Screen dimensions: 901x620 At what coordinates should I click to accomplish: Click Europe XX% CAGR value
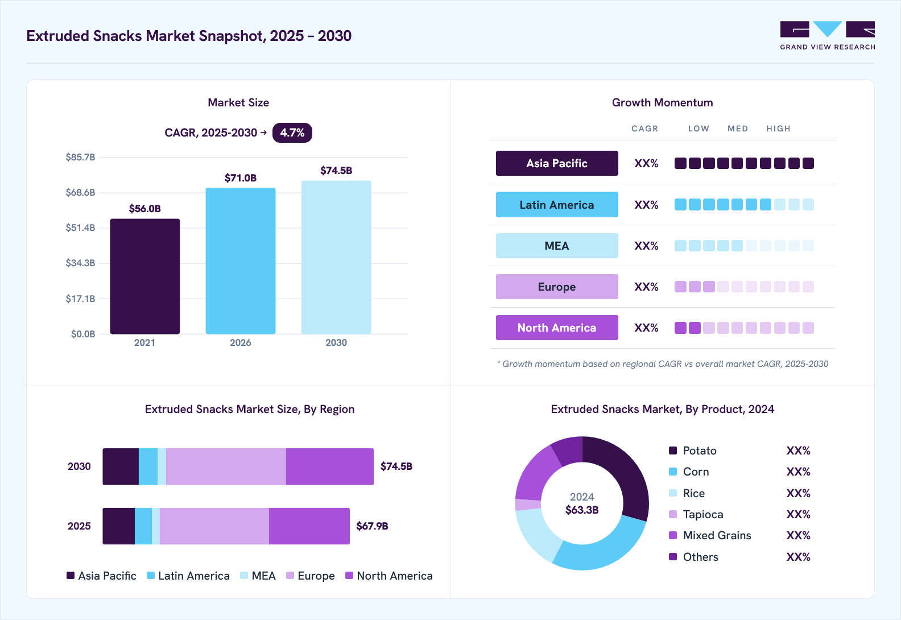pos(646,287)
